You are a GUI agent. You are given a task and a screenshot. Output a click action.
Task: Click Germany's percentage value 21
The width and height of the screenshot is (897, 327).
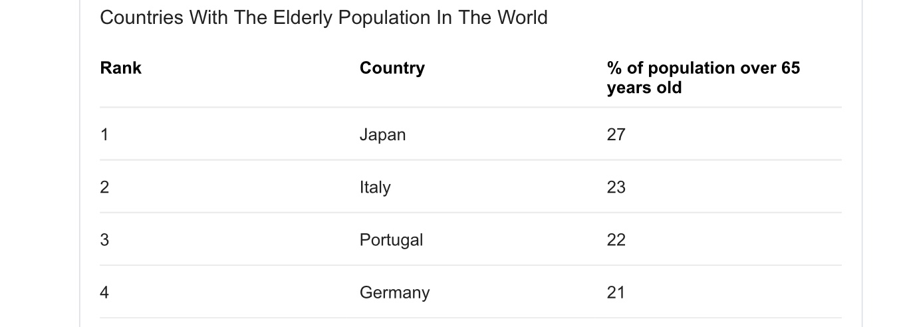[616, 292]
